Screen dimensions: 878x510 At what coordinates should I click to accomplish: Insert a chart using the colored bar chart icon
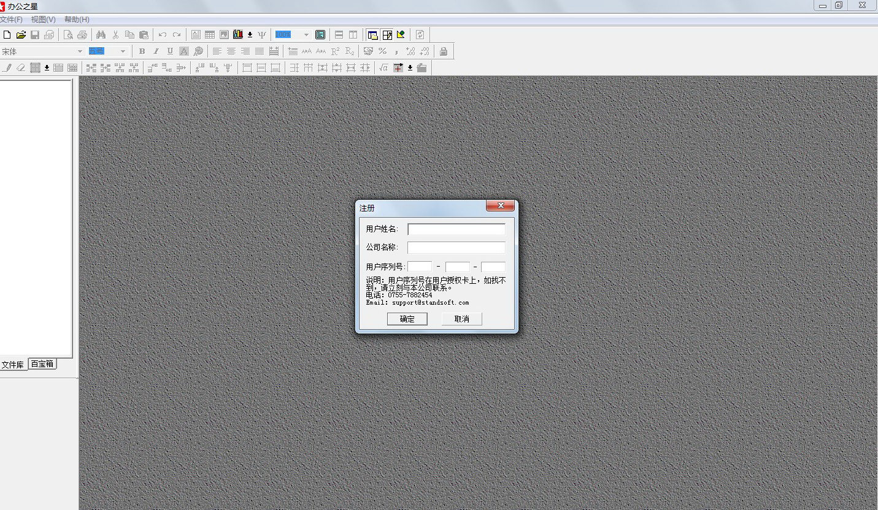pyautogui.click(x=238, y=34)
